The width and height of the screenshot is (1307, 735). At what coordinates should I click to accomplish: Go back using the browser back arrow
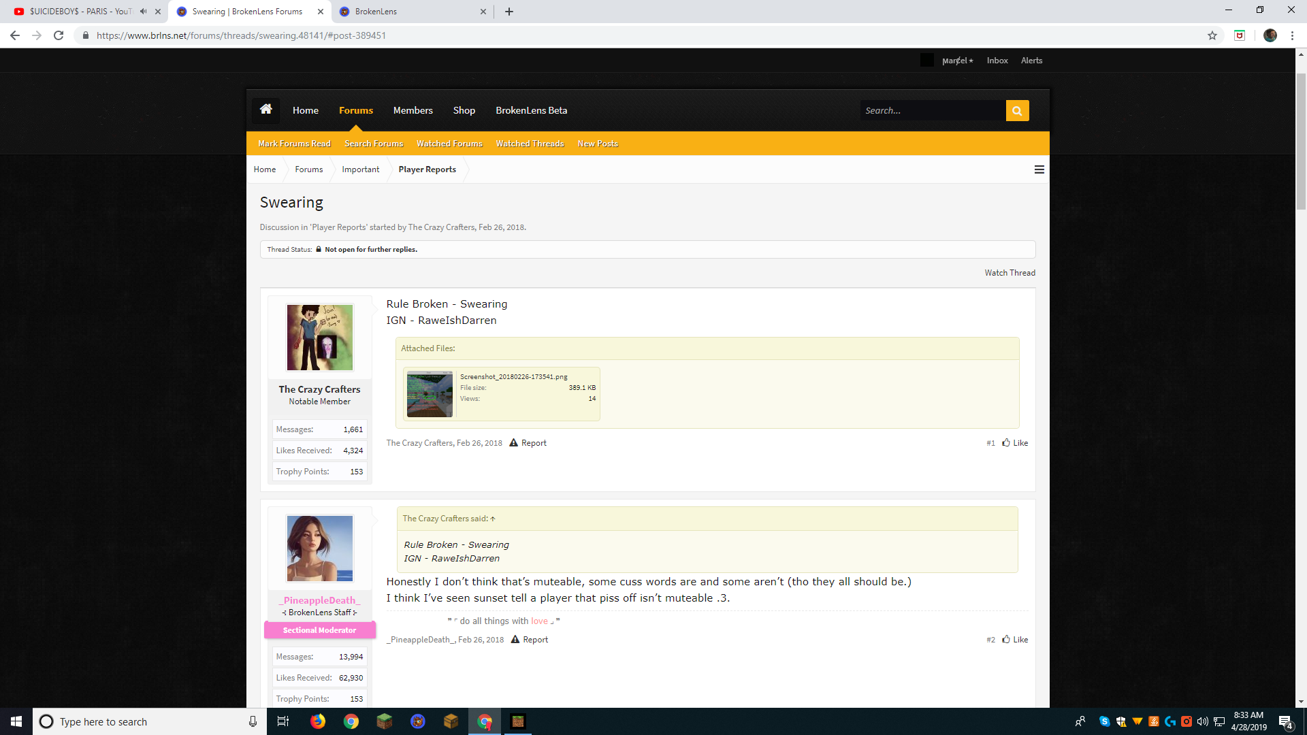coord(15,35)
